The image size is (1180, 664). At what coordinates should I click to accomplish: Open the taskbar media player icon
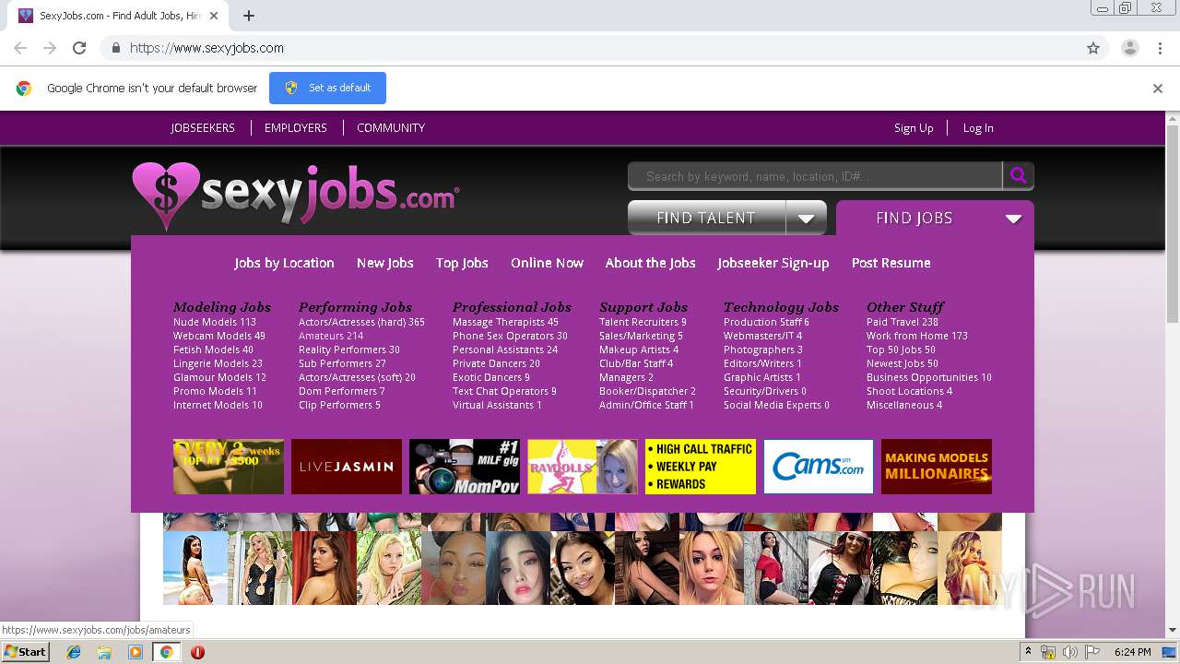coord(136,652)
